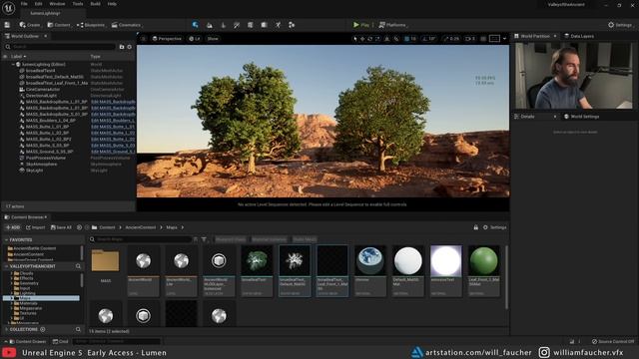Viewport: 639px width, 359px height.
Task: Switch to the Data Layers tab
Action: 579,36
